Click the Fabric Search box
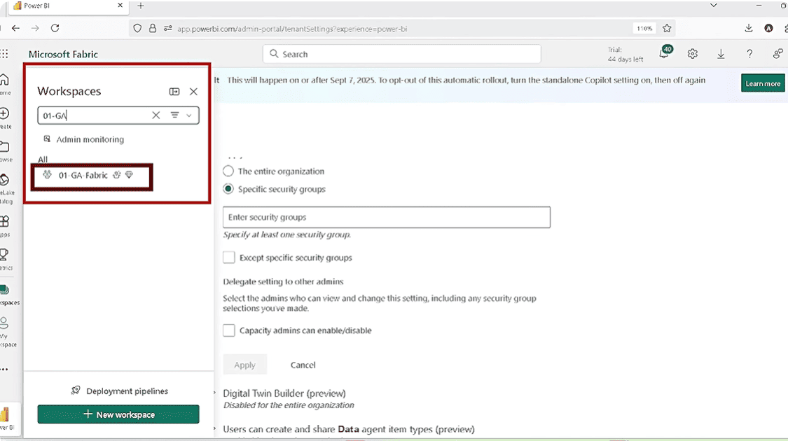The image size is (788, 441). pyautogui.click(x=401, y=54)
